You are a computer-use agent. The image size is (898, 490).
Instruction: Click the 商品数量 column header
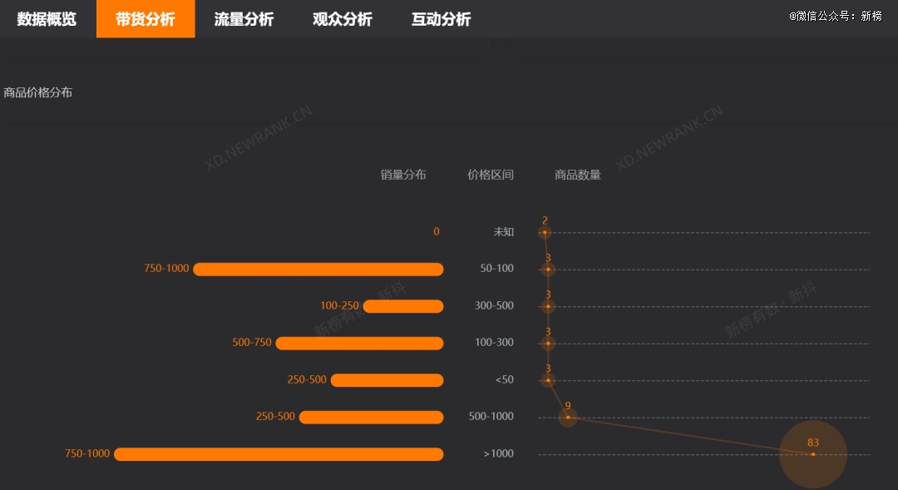(577, 175)
